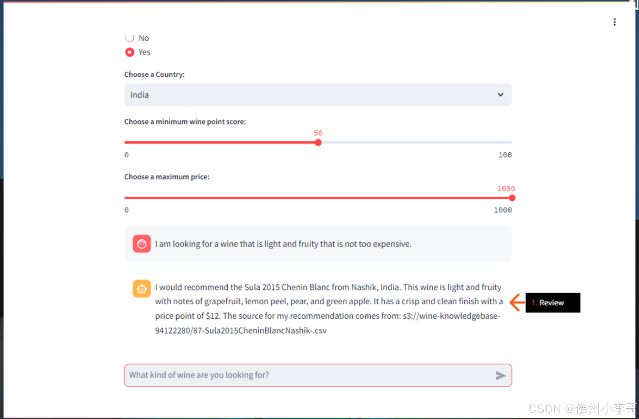Click the 'Choose a minimum wine point score:' label

(x=185, y=121)
